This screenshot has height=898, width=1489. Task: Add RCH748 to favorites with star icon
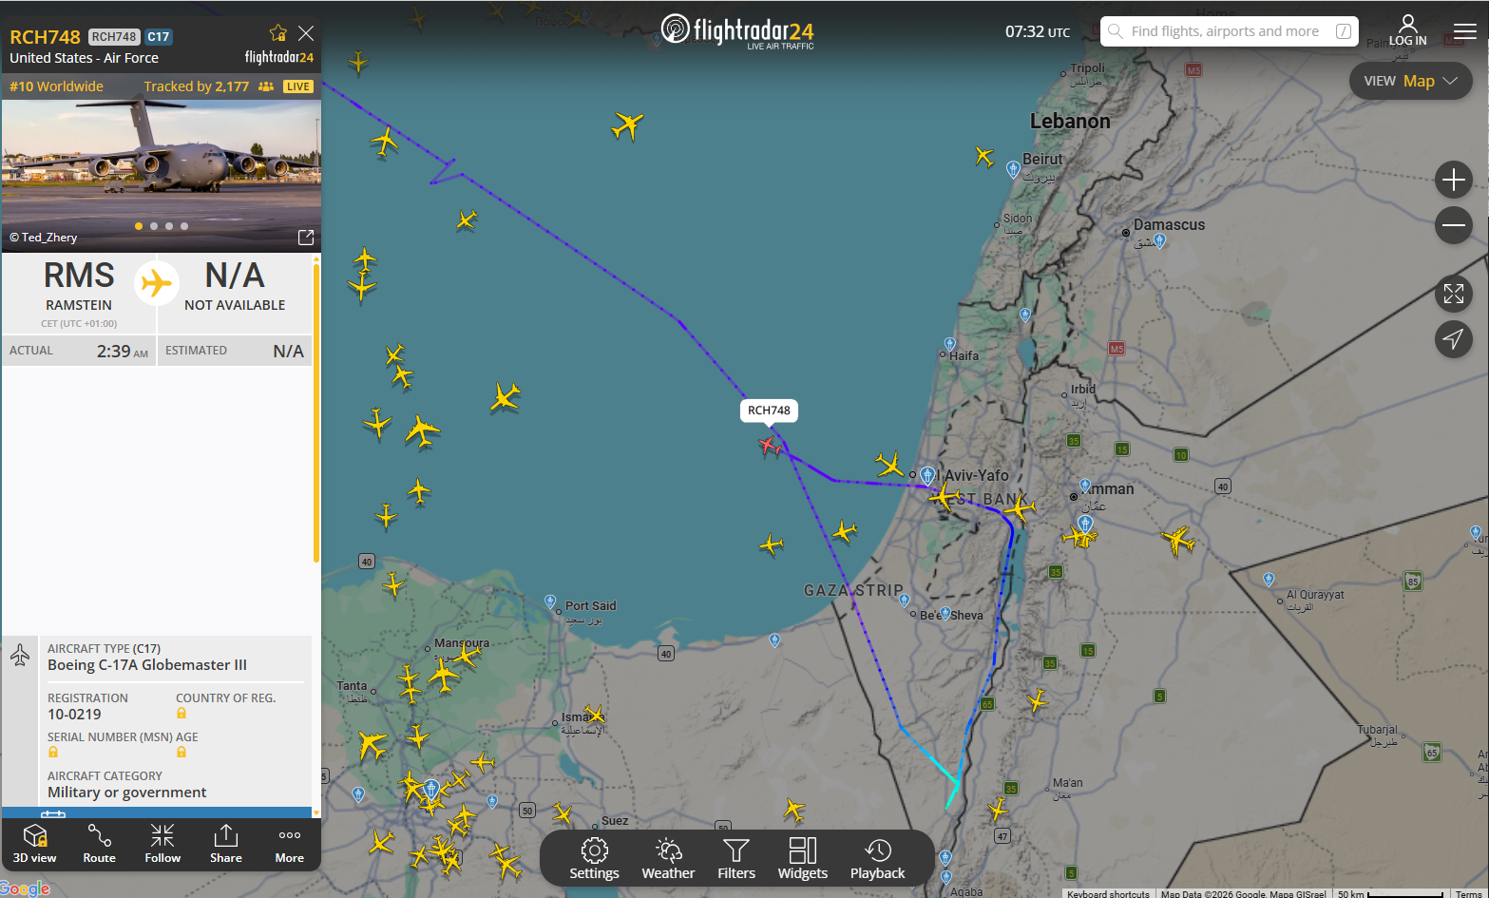pyautogui.click(x=278, y=33)
